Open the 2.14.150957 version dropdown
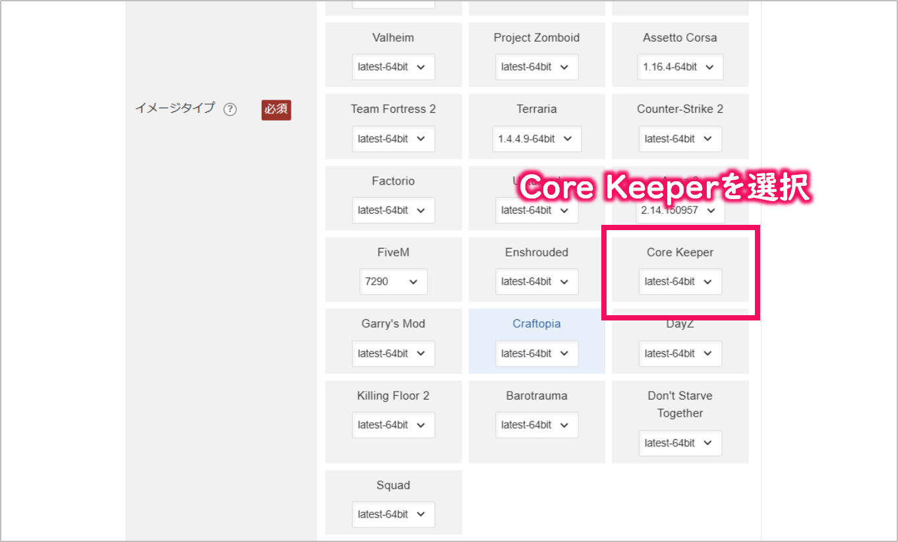This screenshot has width=898, height=542. coord(680,210)
